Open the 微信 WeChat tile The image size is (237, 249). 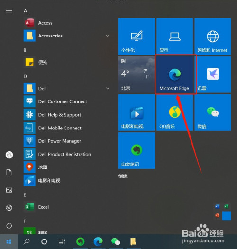213,112
